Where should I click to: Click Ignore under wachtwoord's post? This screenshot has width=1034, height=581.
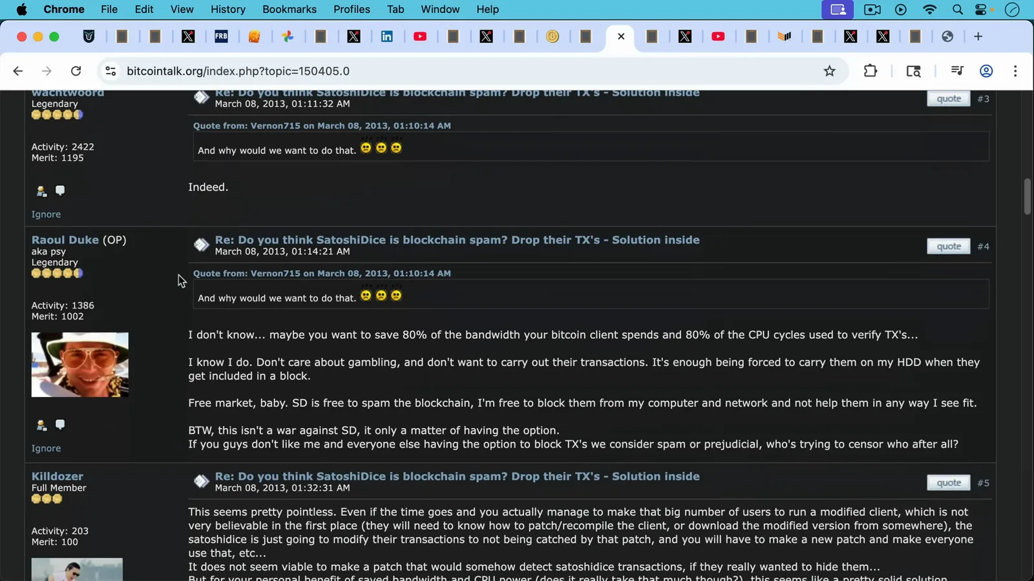46,214
